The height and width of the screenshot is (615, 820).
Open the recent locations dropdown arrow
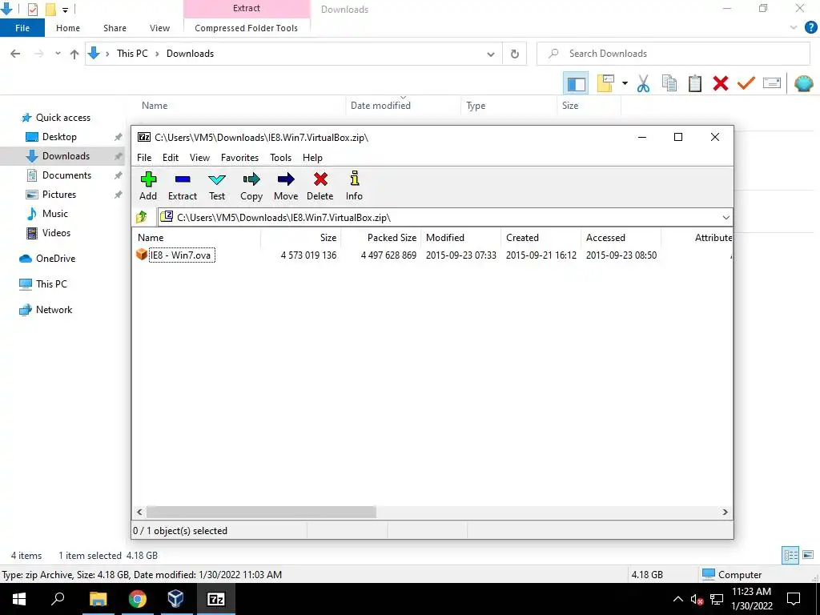tap(58, 54)
